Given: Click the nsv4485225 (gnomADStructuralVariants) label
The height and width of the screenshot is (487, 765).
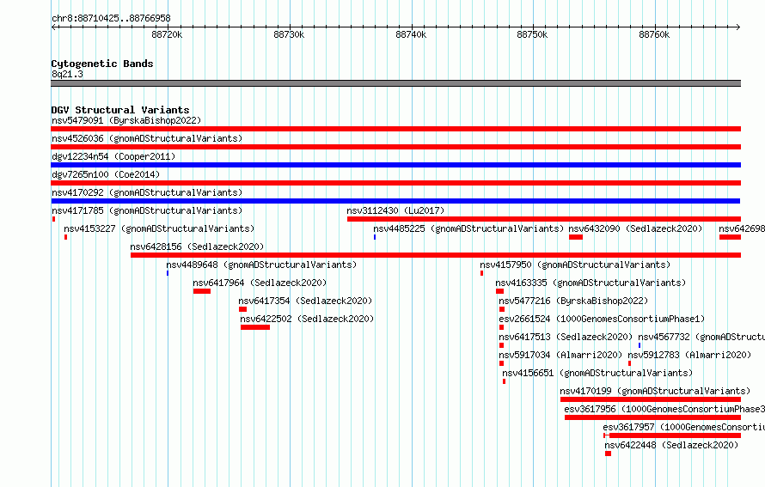Looking at the screenshot, I should 468,228.
